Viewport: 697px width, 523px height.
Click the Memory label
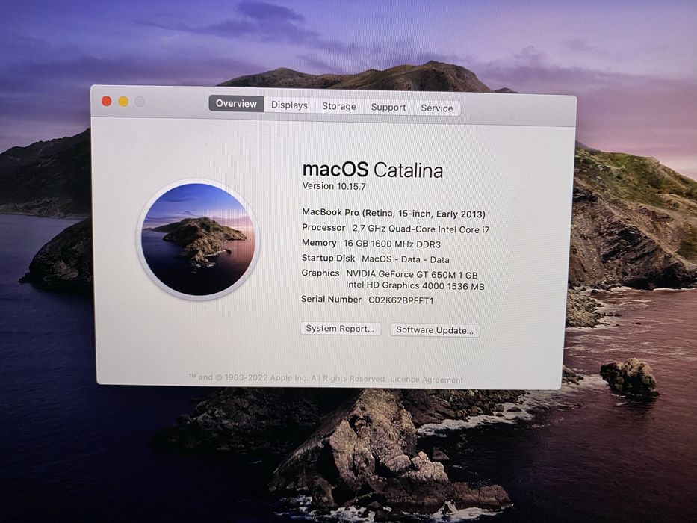(x=319, y=243)
